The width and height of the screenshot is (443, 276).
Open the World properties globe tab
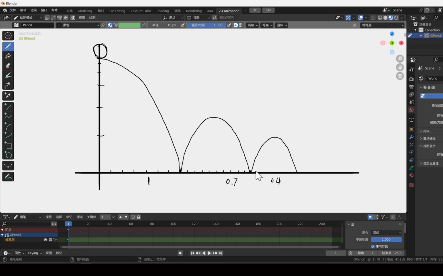[x=411, y=110]
